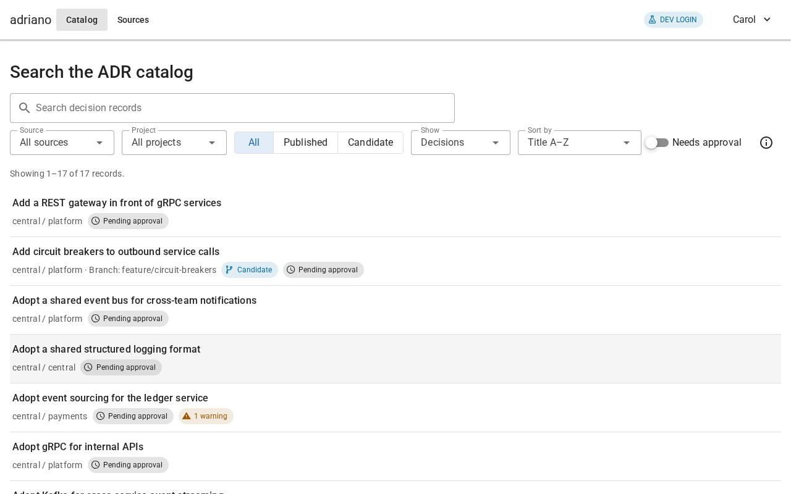Open Adopt gRPC for internal APIs
This screenshot has width=791, height=494.
tap(395, 456)
